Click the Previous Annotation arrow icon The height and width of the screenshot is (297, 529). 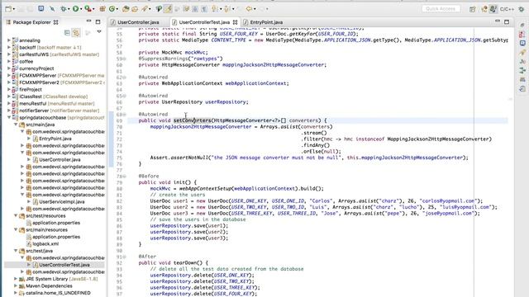(227, 9)
